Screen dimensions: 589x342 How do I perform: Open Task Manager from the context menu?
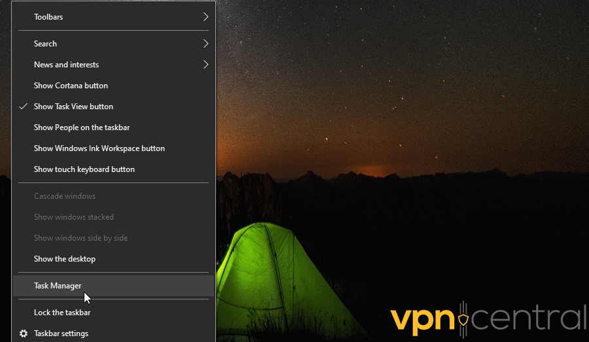point(113,286)
